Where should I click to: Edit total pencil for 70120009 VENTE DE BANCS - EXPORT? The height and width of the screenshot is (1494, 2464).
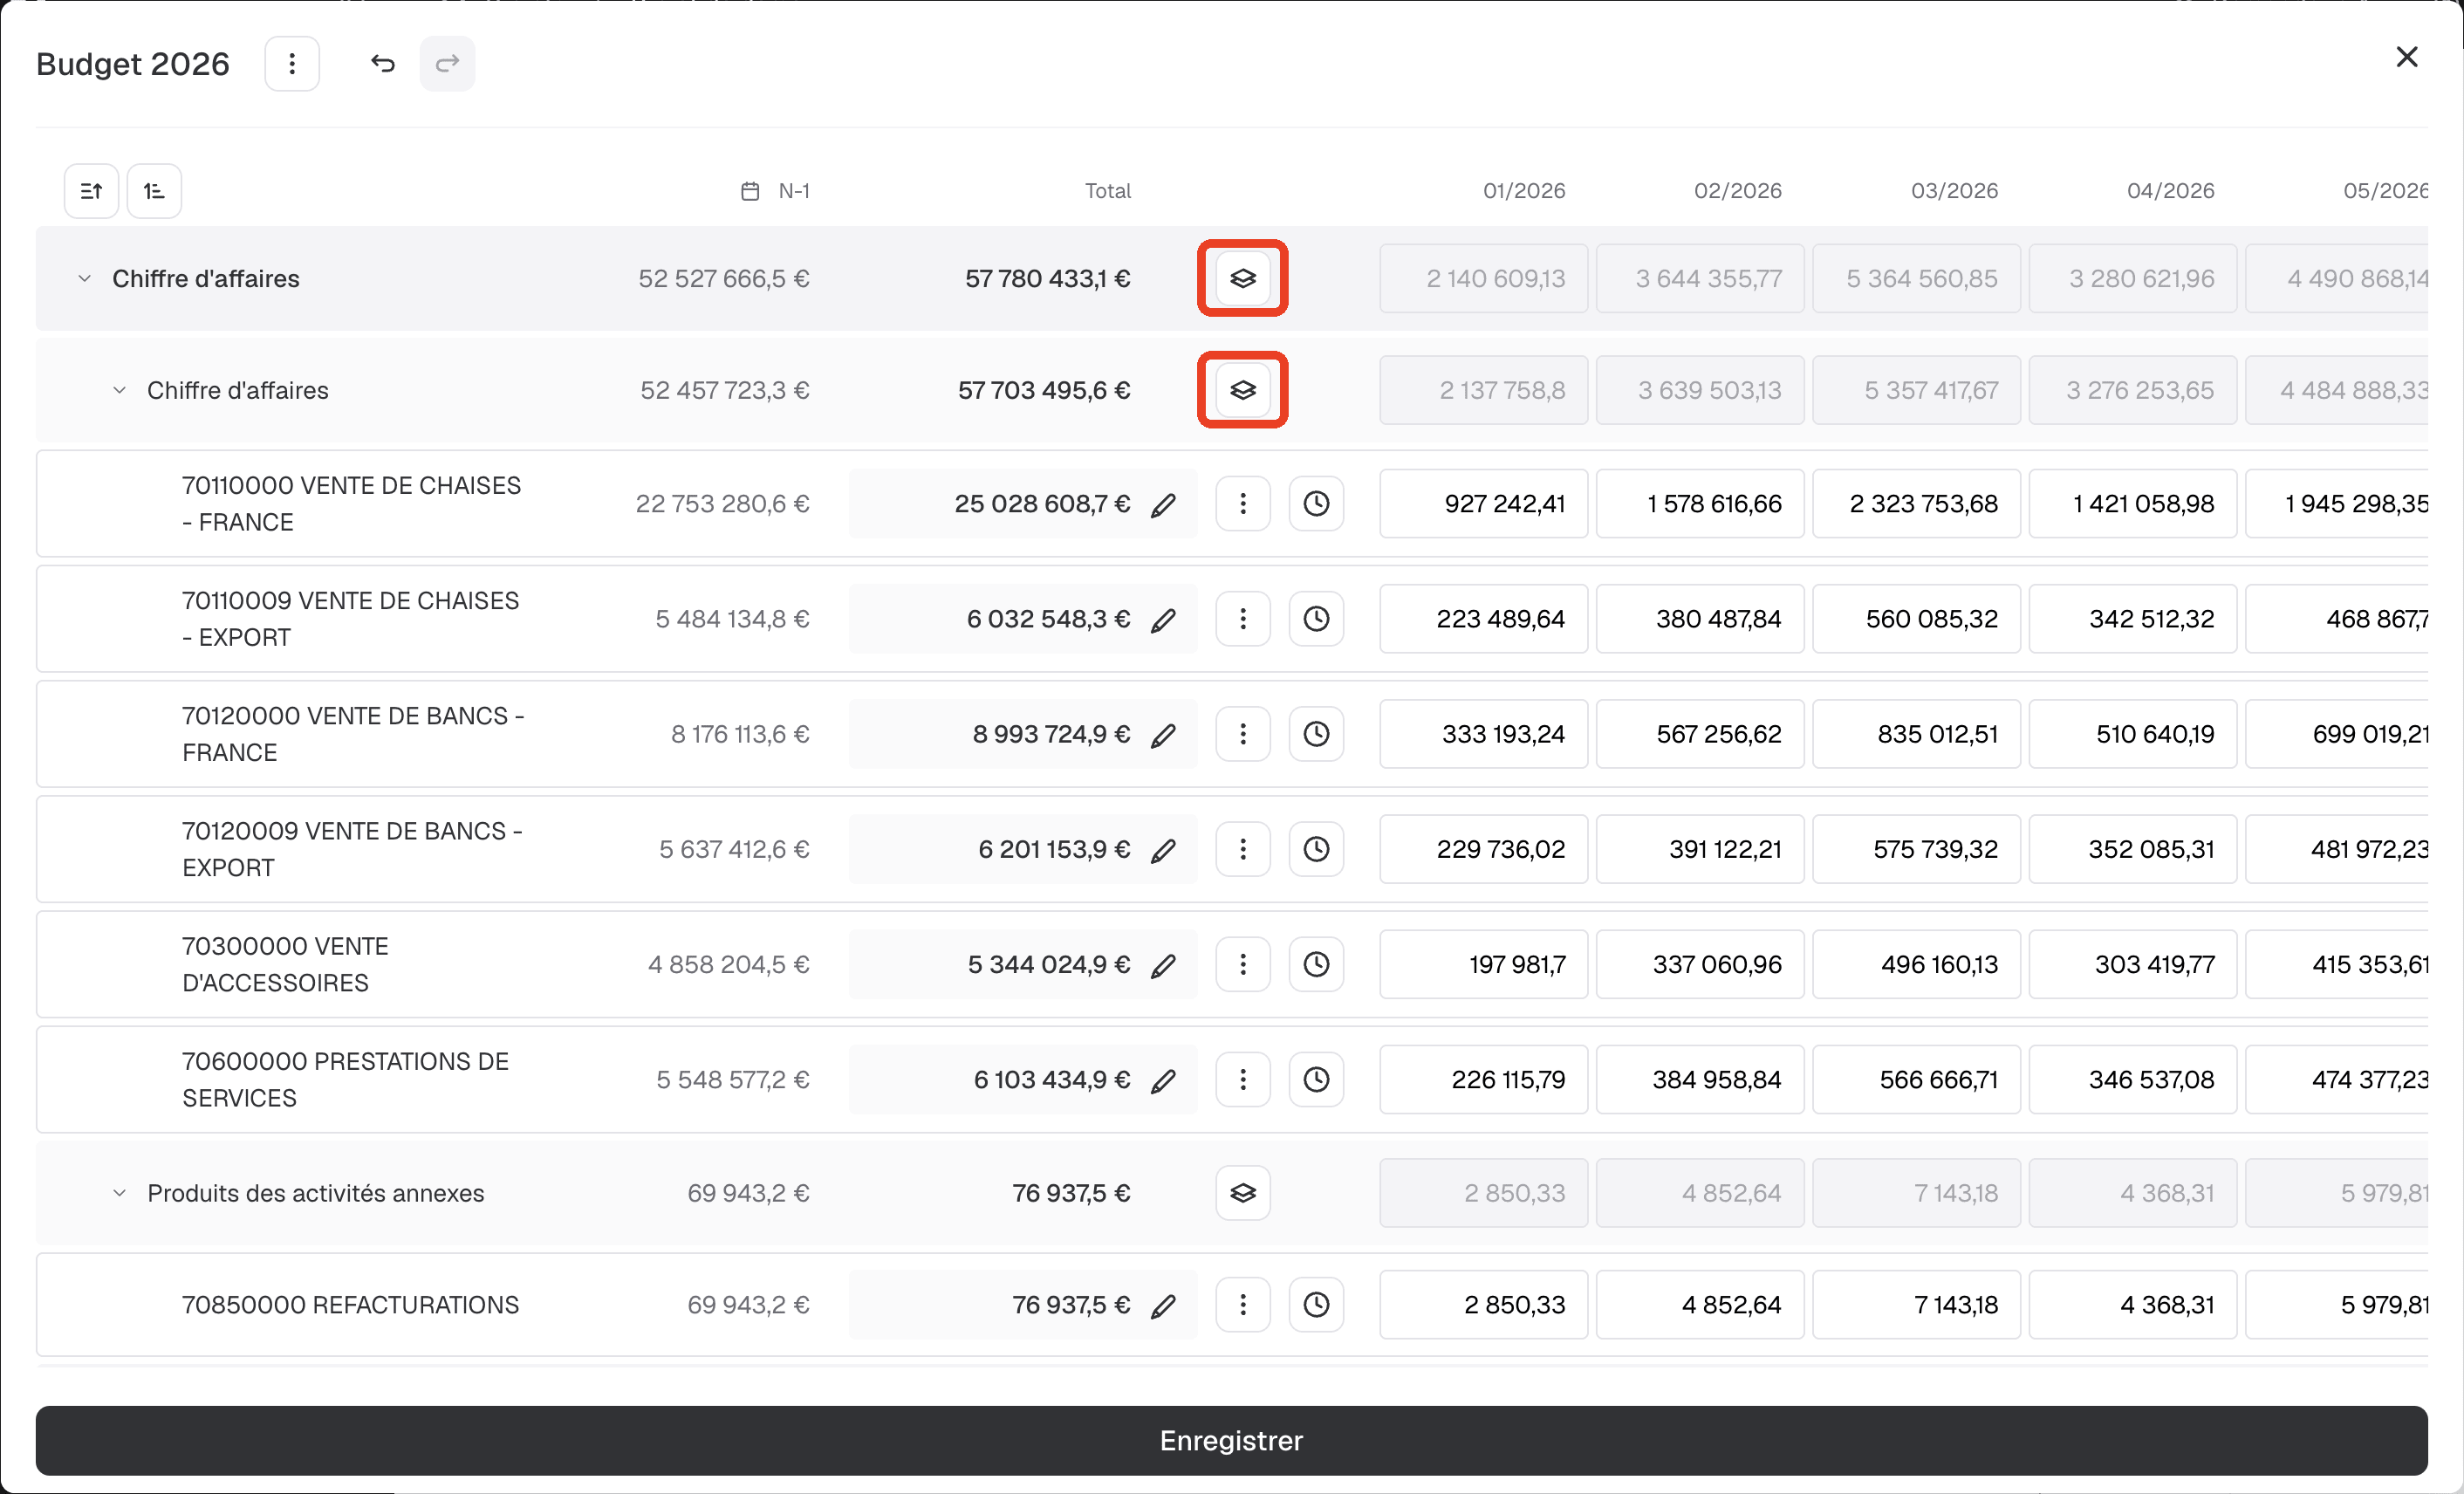coord(1163,850)
